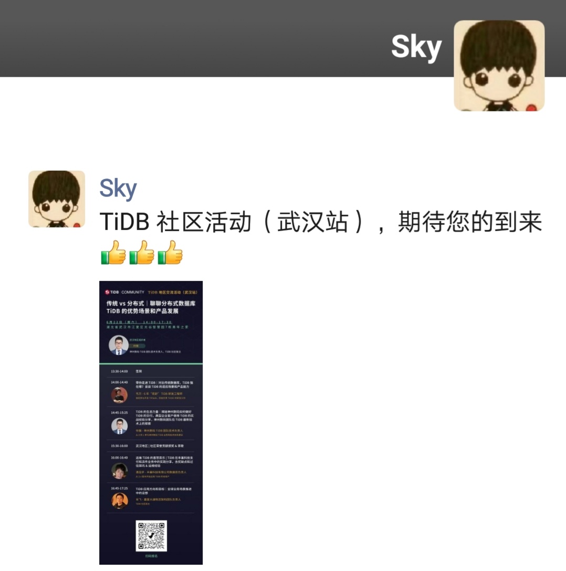Select the first thumbs-up emoji
This screenshot has width=566, height=571.
coord(113,252)
